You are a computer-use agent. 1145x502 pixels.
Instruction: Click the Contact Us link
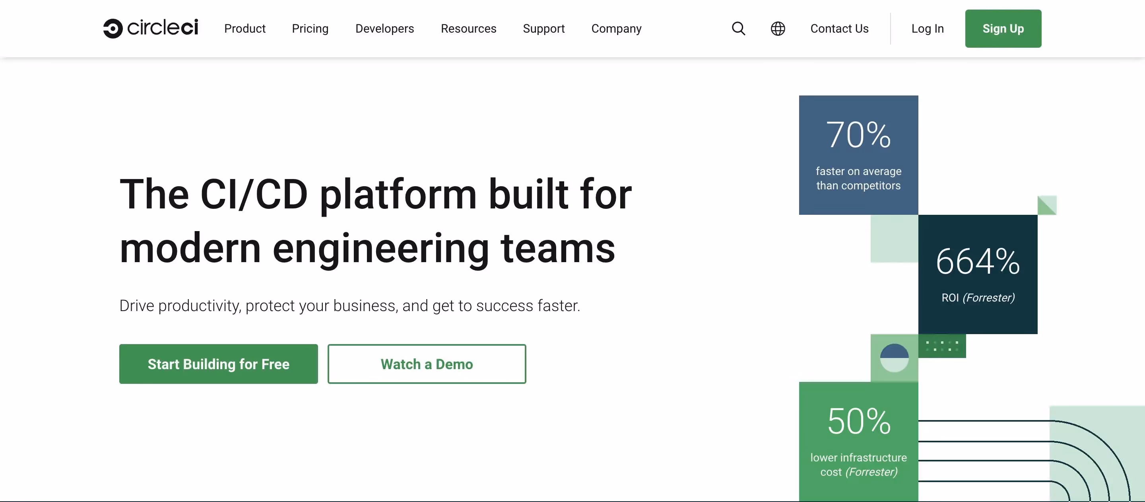839,28
